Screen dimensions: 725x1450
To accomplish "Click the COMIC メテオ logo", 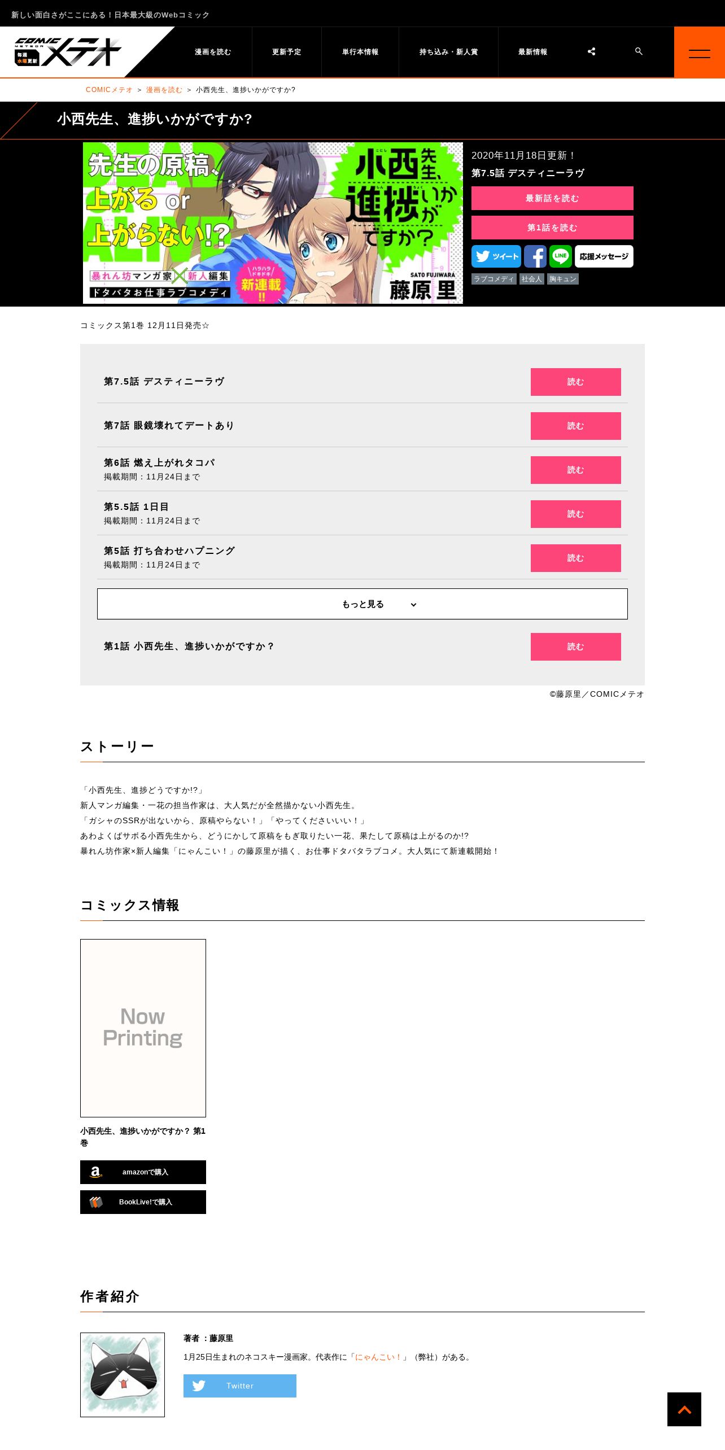I will click(68, 52).
